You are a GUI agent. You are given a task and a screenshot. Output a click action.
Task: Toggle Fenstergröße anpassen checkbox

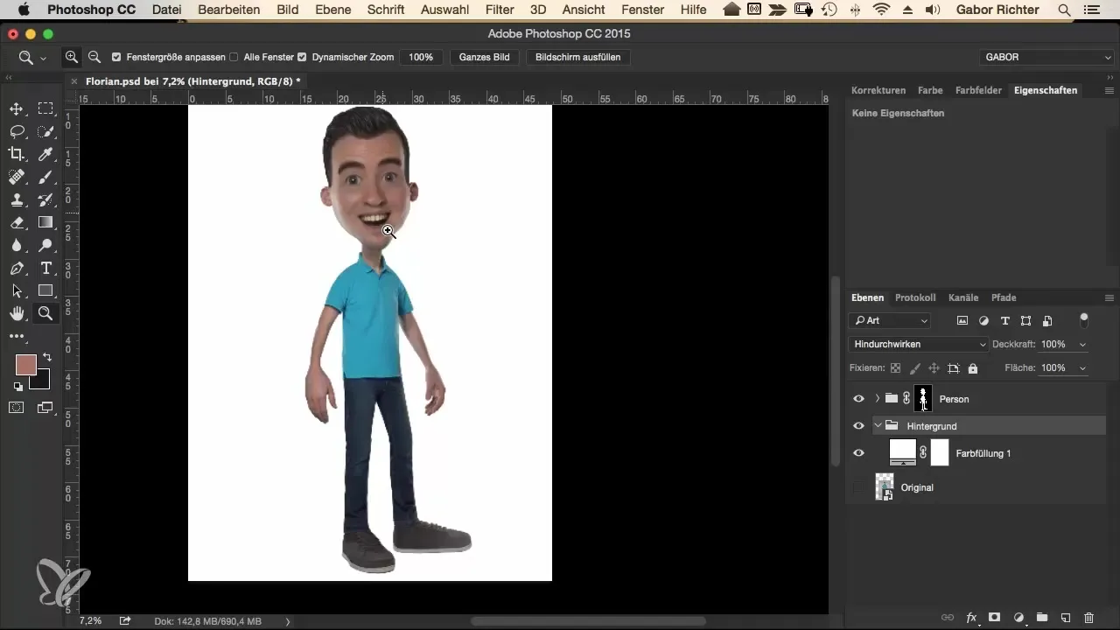tap(116, 57)
